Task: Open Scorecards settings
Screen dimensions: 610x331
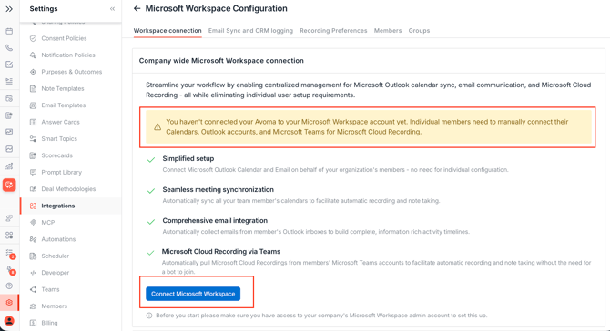Action: click(56, 155)
